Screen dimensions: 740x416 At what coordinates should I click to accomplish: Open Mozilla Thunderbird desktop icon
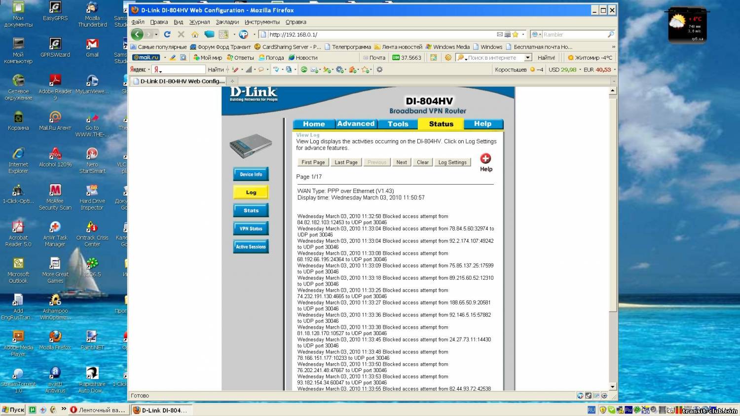[92, 14]
